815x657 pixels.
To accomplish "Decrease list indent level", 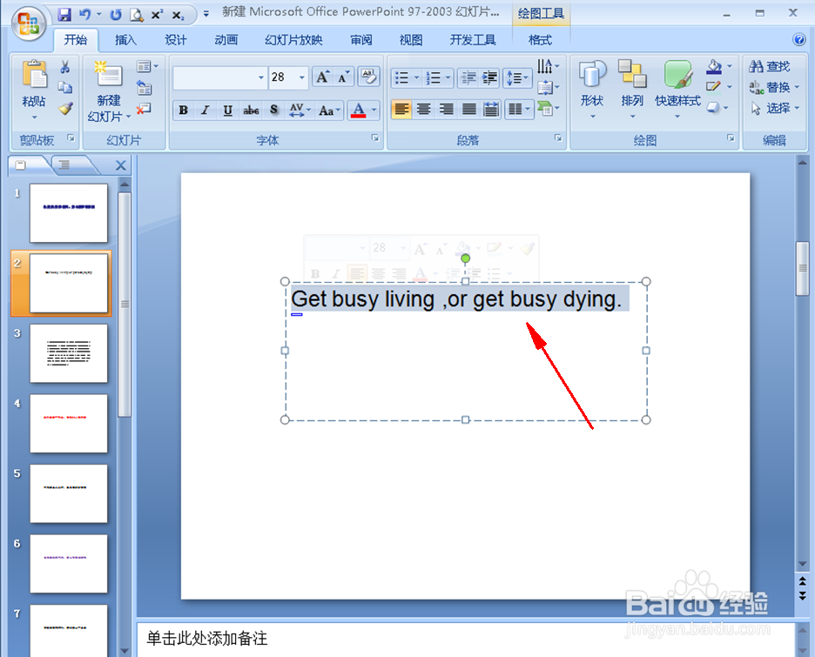I will tap(468, 78).
